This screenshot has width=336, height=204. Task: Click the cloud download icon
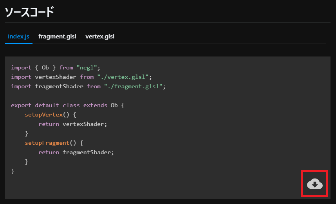click(x=314, y=184)
